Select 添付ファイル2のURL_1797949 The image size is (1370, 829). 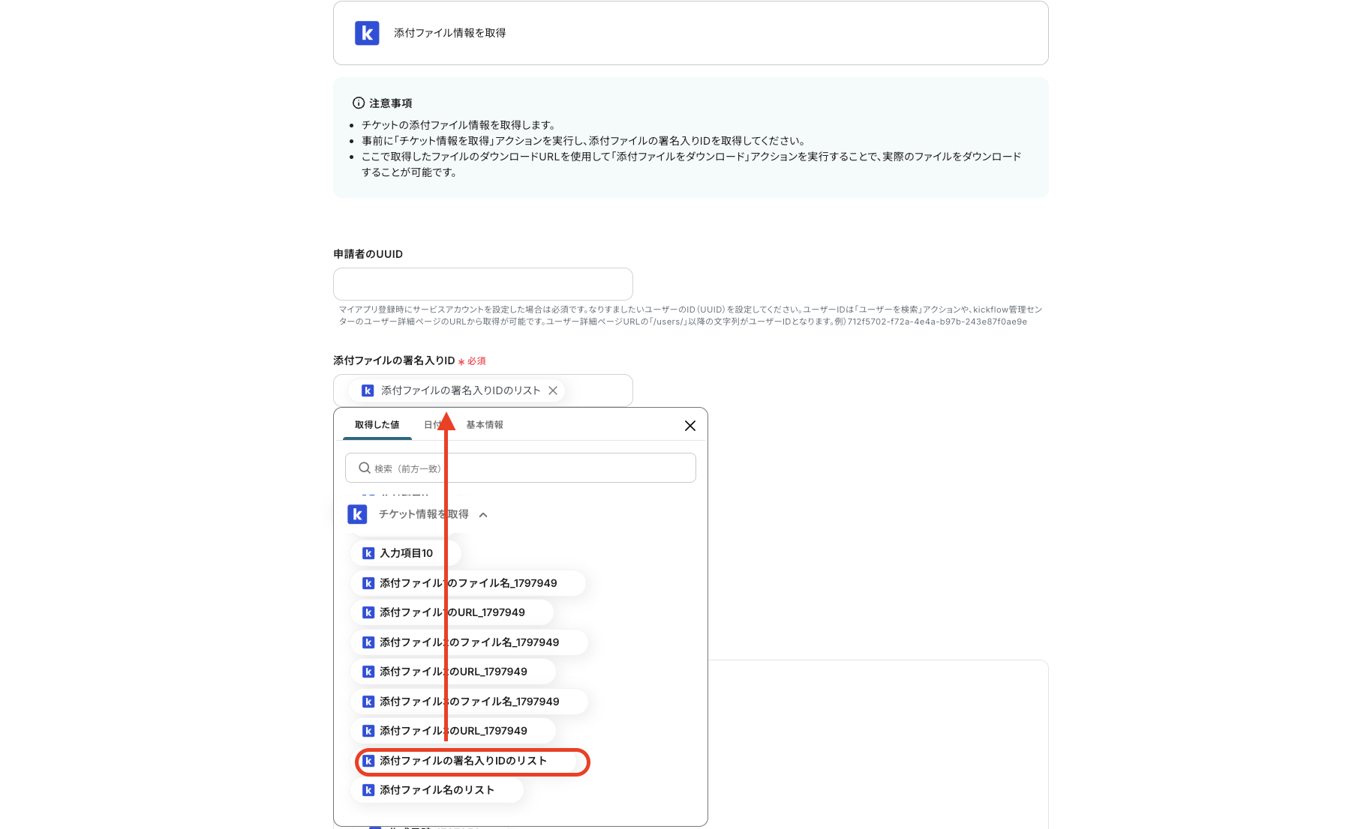pyautogui.click(x=453, y=672)
